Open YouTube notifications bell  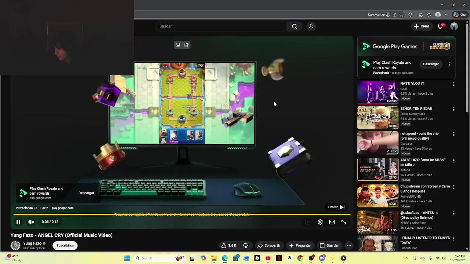coord(440,26)
